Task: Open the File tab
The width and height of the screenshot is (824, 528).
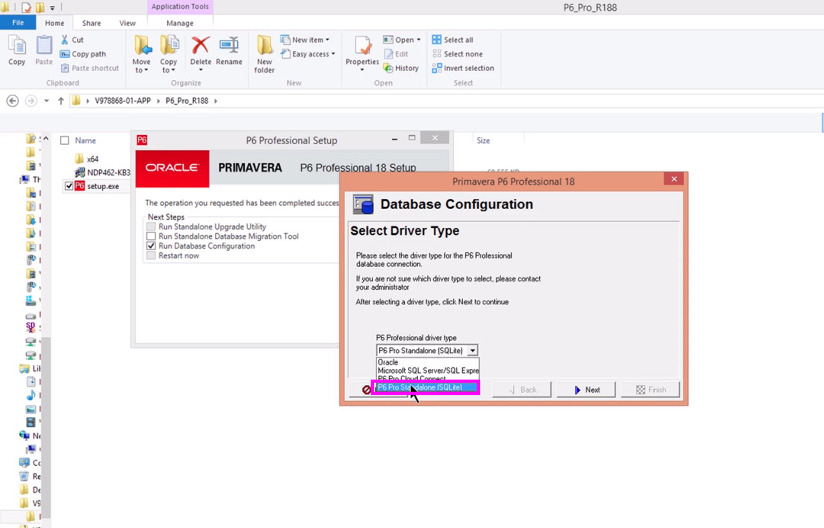Action: [18, 22]
